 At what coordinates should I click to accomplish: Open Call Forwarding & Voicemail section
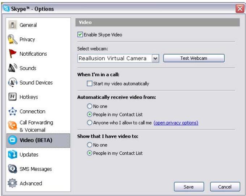(x=38, y=126)
